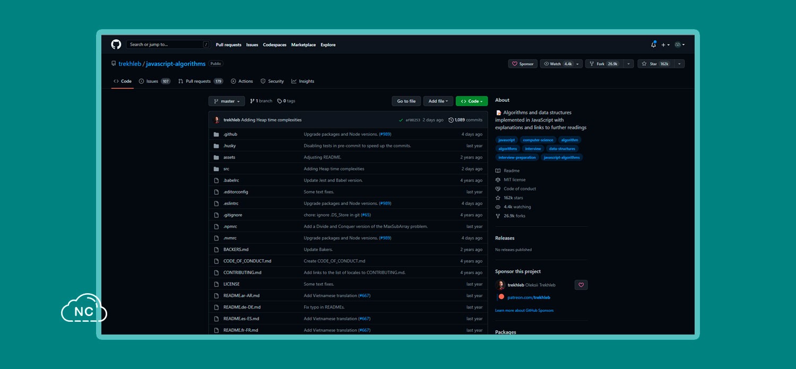Open the Readme link with book icon

[x=507, y=171]
